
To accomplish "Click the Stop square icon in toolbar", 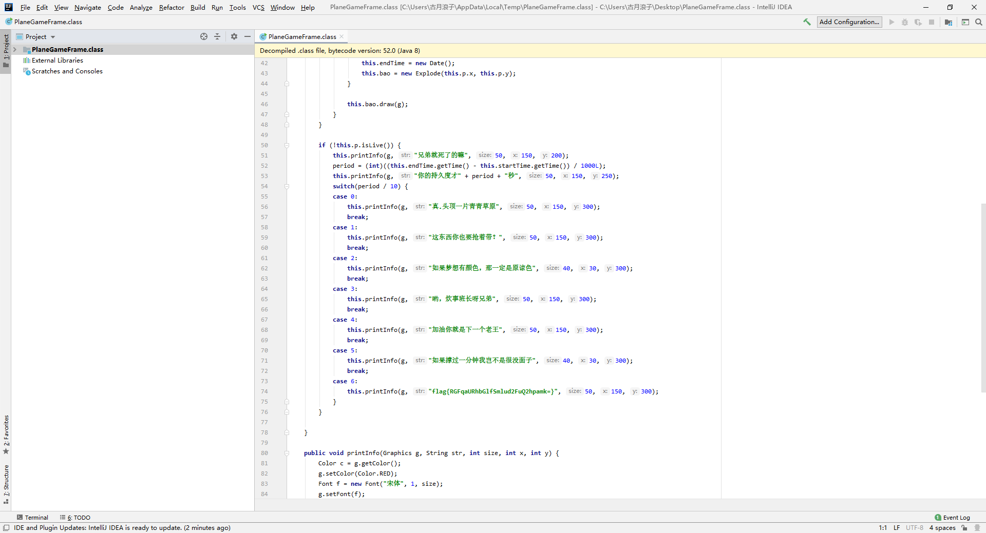I will (932, 22).
